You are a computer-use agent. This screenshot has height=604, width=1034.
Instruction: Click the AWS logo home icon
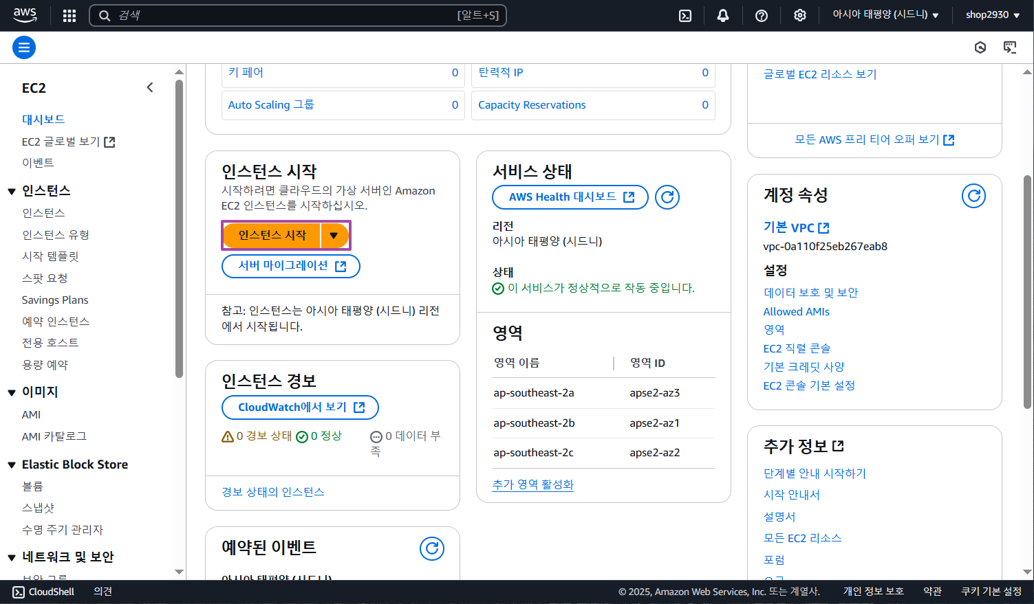(25, 15)
